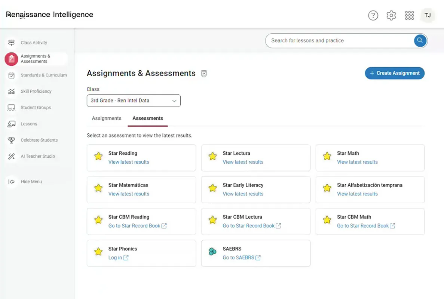Switch to the Assignments tab
This screenshot has height=299, width=444.
coord(107,118)
